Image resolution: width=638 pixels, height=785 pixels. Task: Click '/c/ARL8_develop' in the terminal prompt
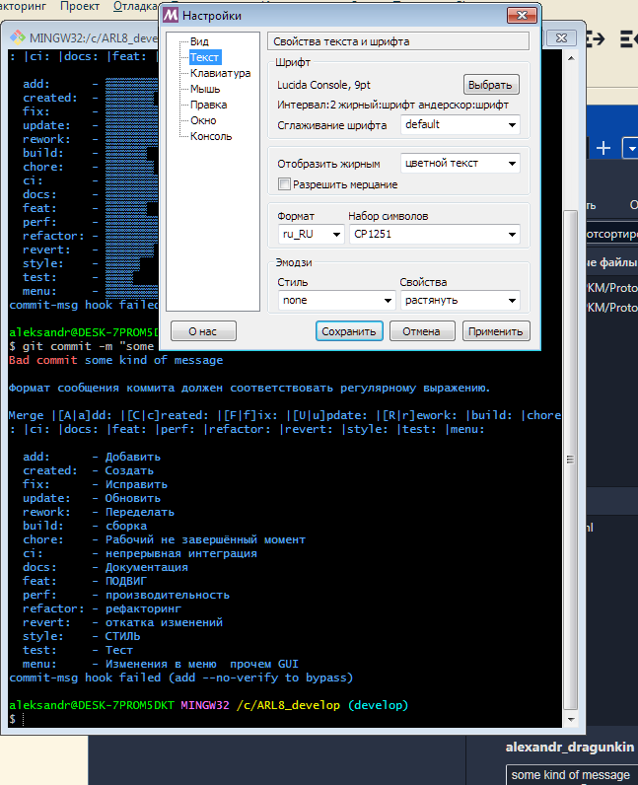pos(288,705)
